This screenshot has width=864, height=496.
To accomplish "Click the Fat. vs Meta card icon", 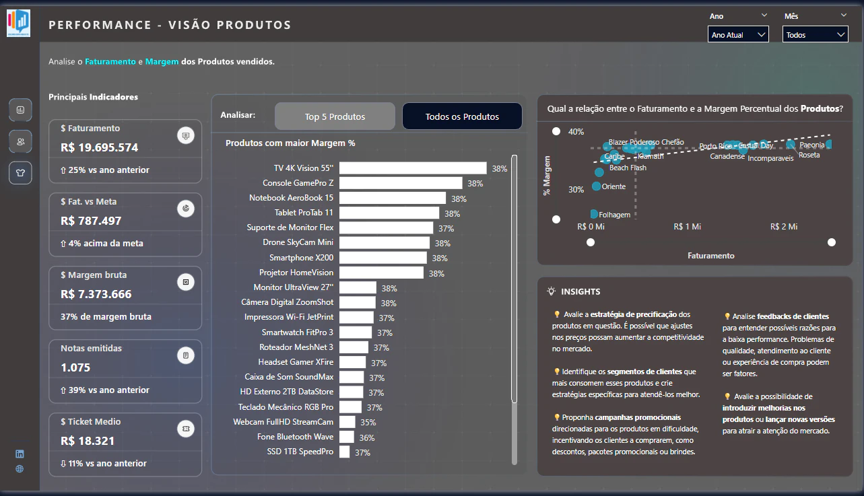I will (x=186, y=209).
